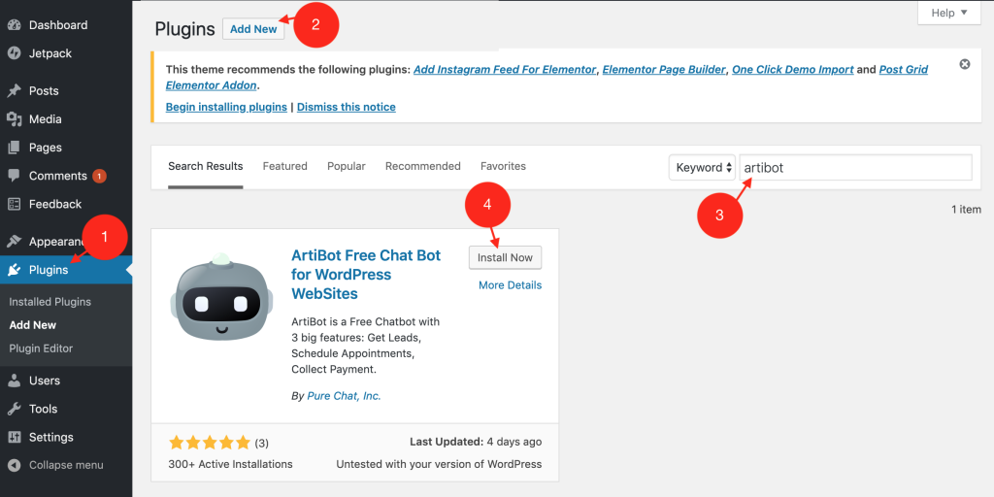This screenshot has width=994, height=497.
Task: Click Begin installing plugins link
Action: (x=226, y=107)
